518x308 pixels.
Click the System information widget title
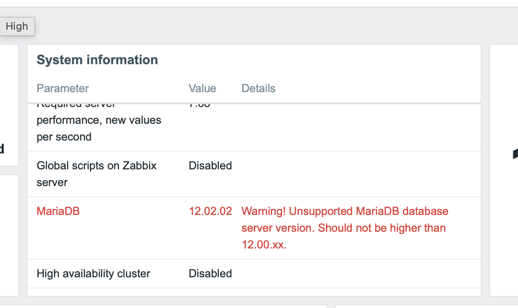point(97,60)
